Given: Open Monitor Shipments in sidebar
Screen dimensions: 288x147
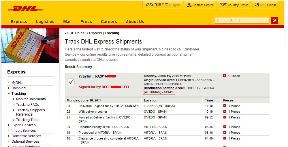Looking at the screenshot, I should click(31, 99).
